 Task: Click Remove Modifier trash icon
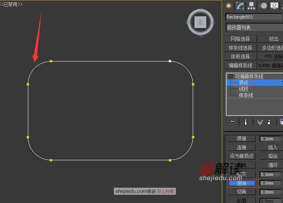(x=269, y=122)
